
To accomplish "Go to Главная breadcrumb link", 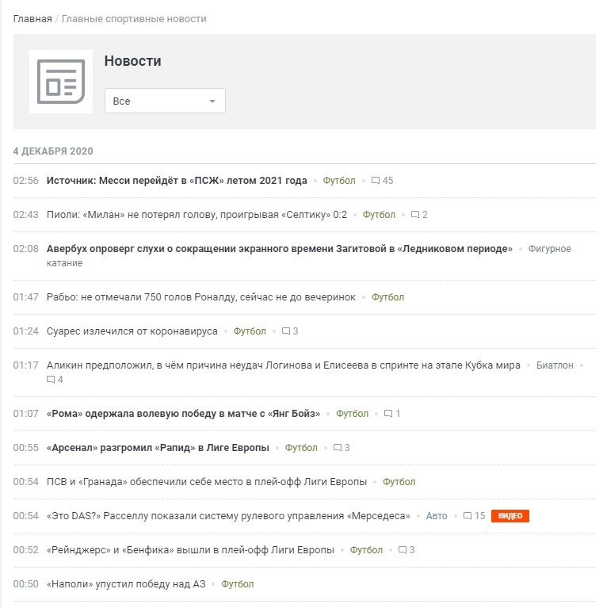I will [x=32, y=18].
